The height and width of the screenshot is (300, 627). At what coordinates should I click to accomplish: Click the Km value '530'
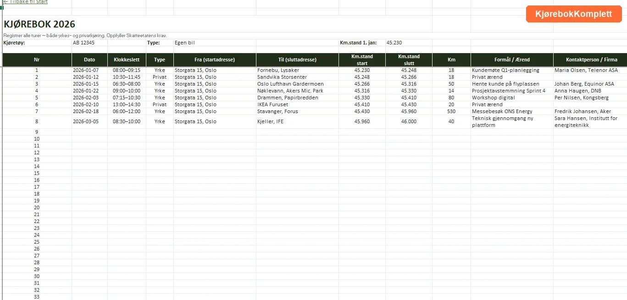tap(451, 112)
